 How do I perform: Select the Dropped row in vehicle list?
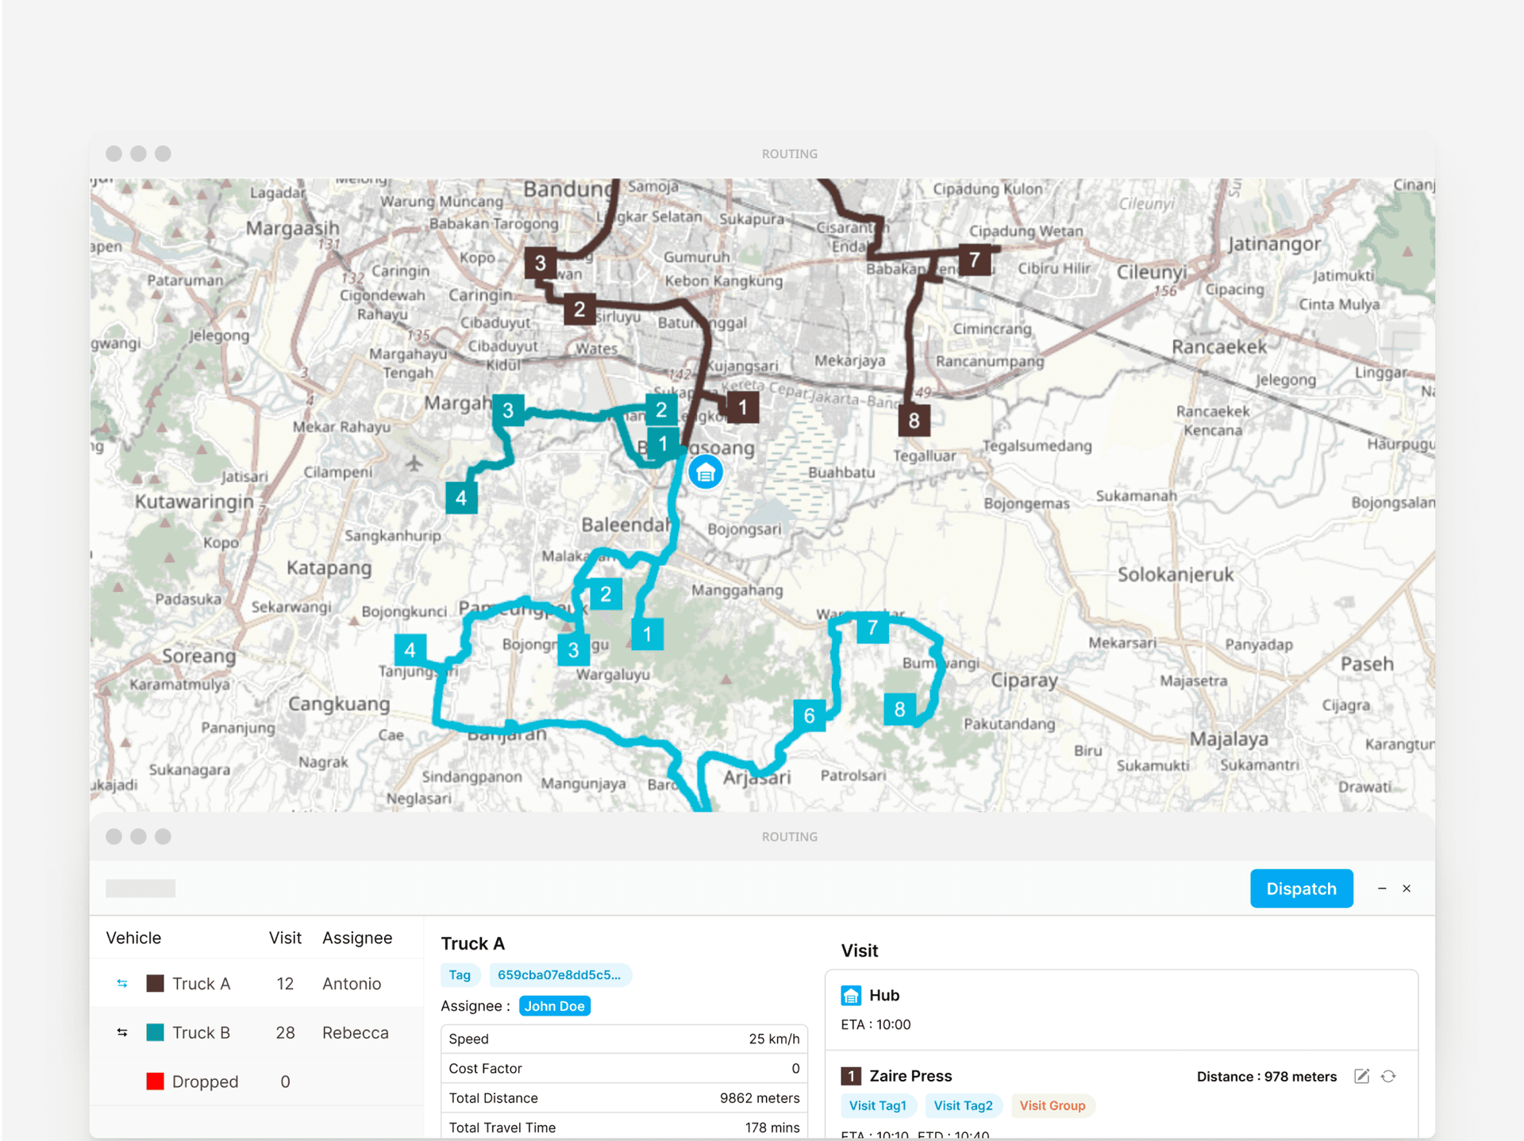(205, 1081)
